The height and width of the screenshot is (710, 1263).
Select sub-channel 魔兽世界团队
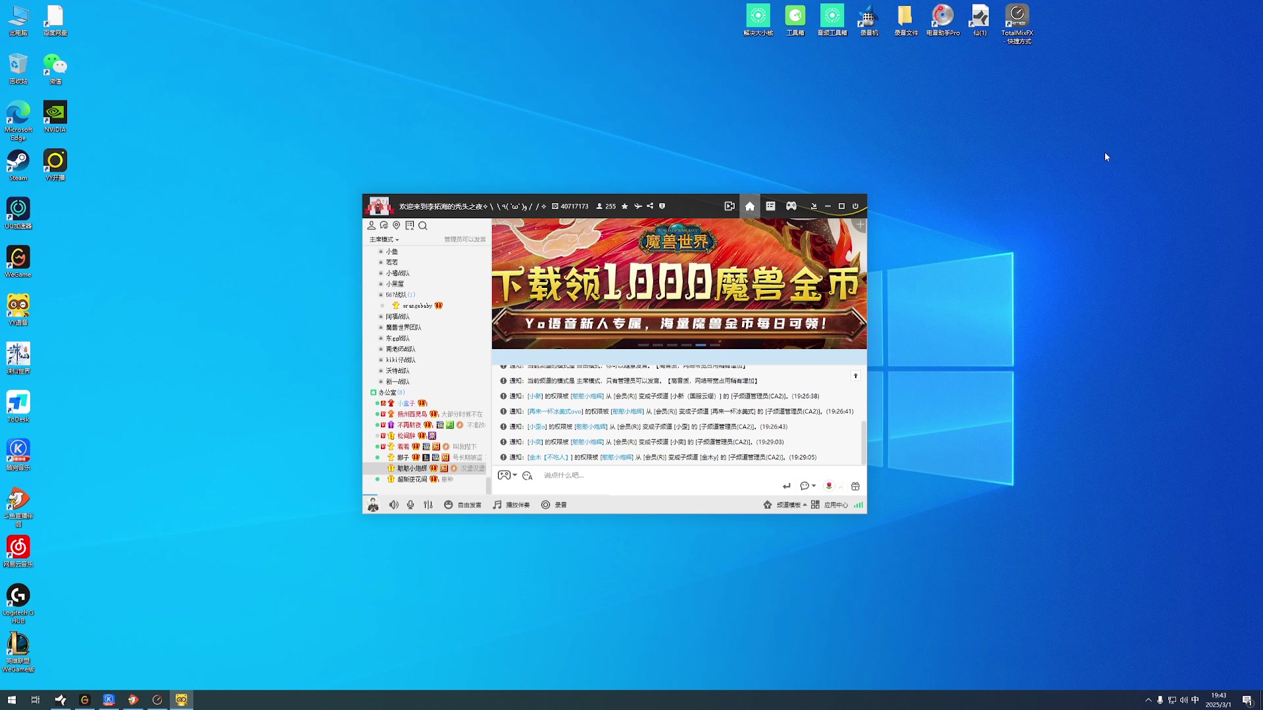coord(403,327)
